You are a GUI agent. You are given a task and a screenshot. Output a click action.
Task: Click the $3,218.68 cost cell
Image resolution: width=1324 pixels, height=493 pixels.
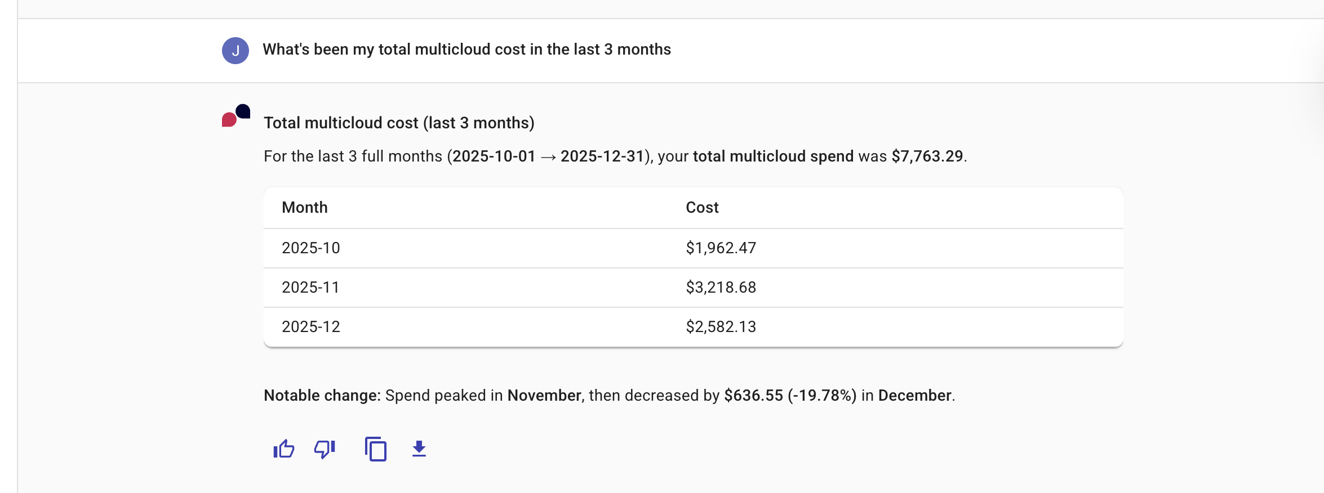click(721, 288)
